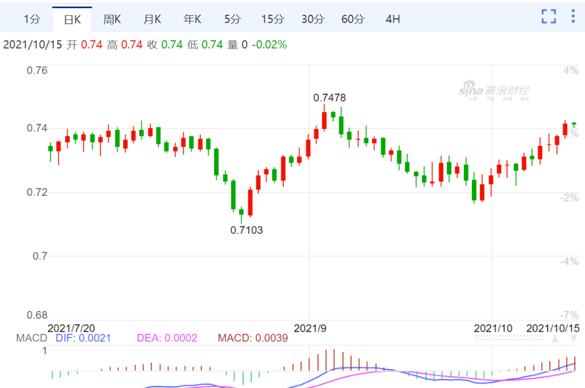Click the DEA: 0.0002 value
The image size is (585, 388).
tap(167, 338)
